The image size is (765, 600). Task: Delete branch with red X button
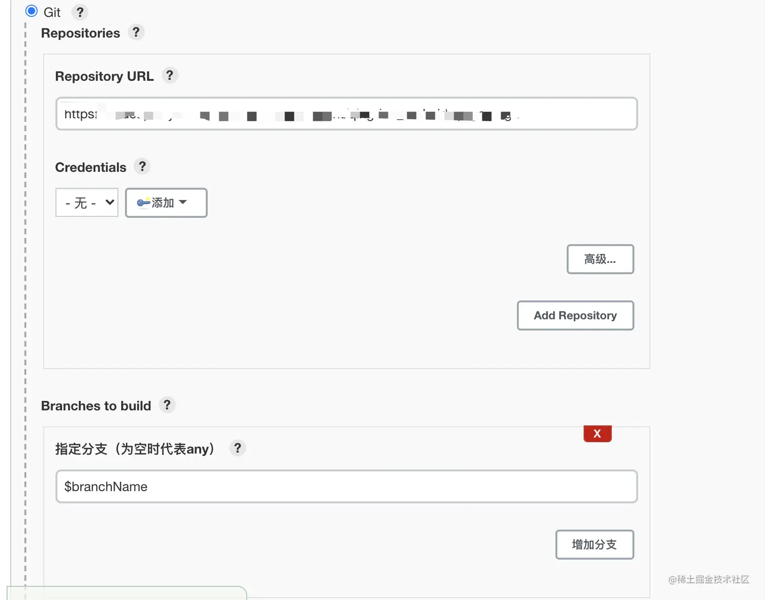(x=597, y=434)
